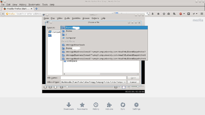Open SMPlayer Video menu
The image size is (205, 115).
click(x=60, y=18)
